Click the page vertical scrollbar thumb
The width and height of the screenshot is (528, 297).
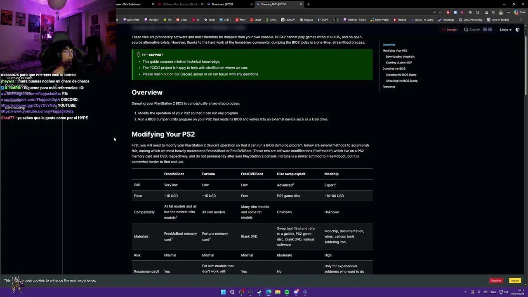525,66
